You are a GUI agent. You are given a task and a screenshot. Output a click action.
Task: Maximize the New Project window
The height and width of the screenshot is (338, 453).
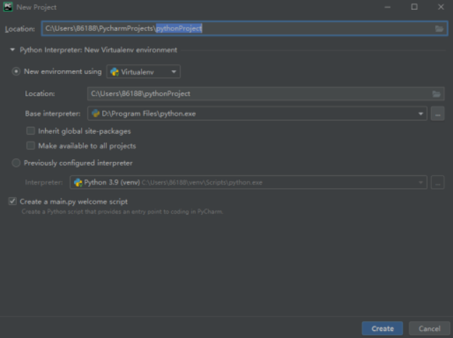[x=414, y=6]
